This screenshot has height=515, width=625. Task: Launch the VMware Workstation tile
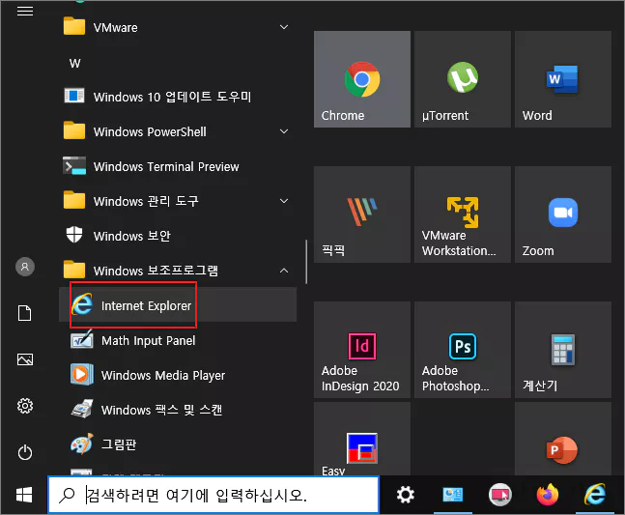pyautogui.click(x=463, y=215)
